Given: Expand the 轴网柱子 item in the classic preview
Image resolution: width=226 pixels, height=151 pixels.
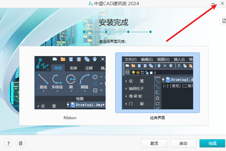Looking at the screenshot, I should tap(136, 89).
